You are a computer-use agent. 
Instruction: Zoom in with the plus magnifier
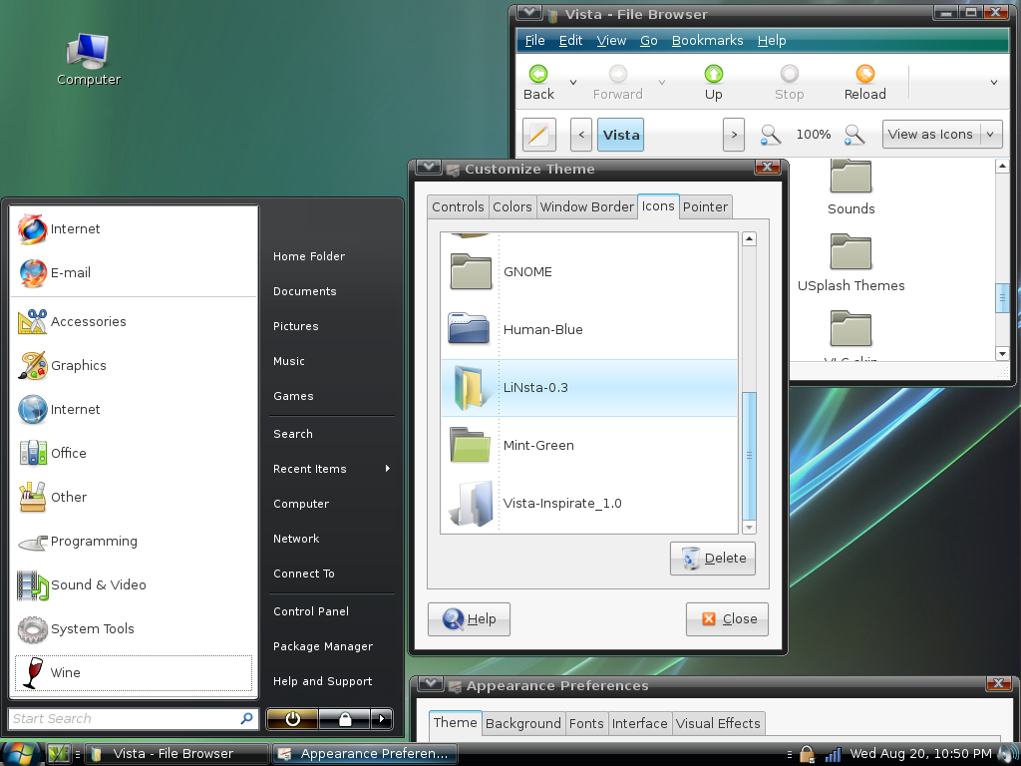pyautogui.click(x=853, y=135)
